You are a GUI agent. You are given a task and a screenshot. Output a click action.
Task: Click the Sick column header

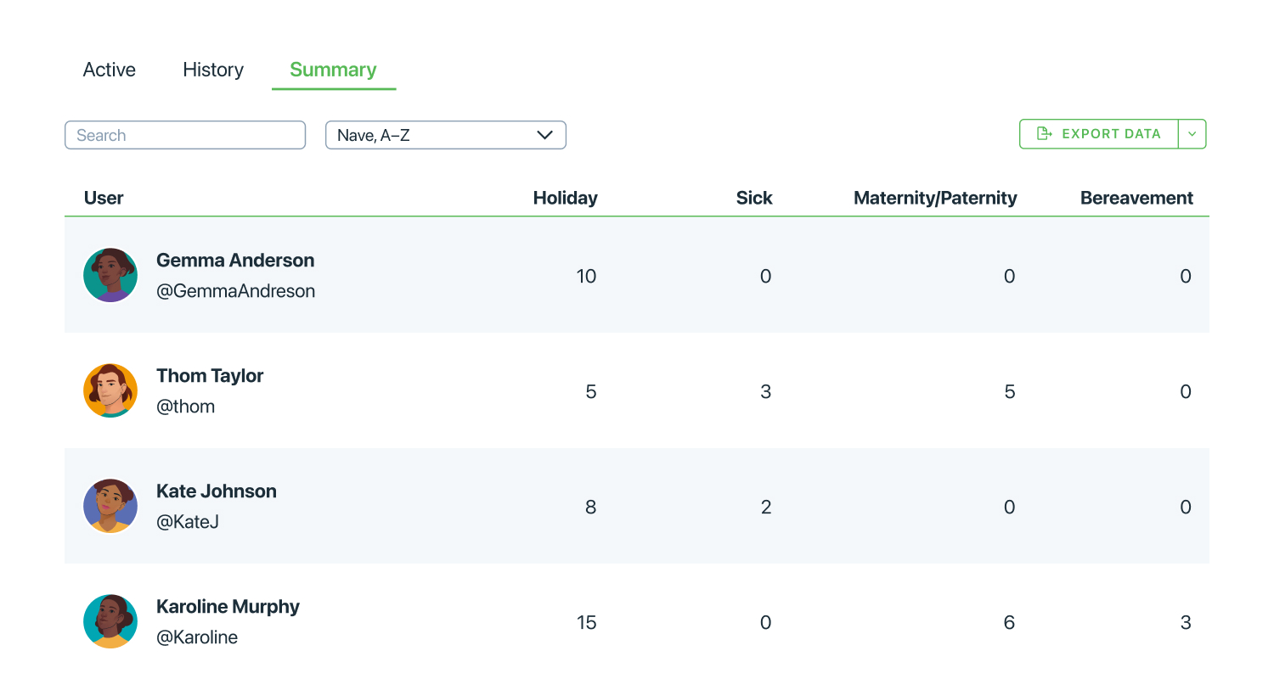[754, 198]
